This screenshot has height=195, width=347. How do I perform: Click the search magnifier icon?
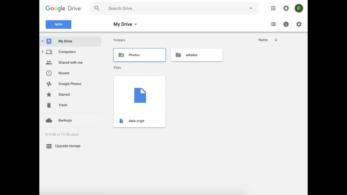(97, 8)
